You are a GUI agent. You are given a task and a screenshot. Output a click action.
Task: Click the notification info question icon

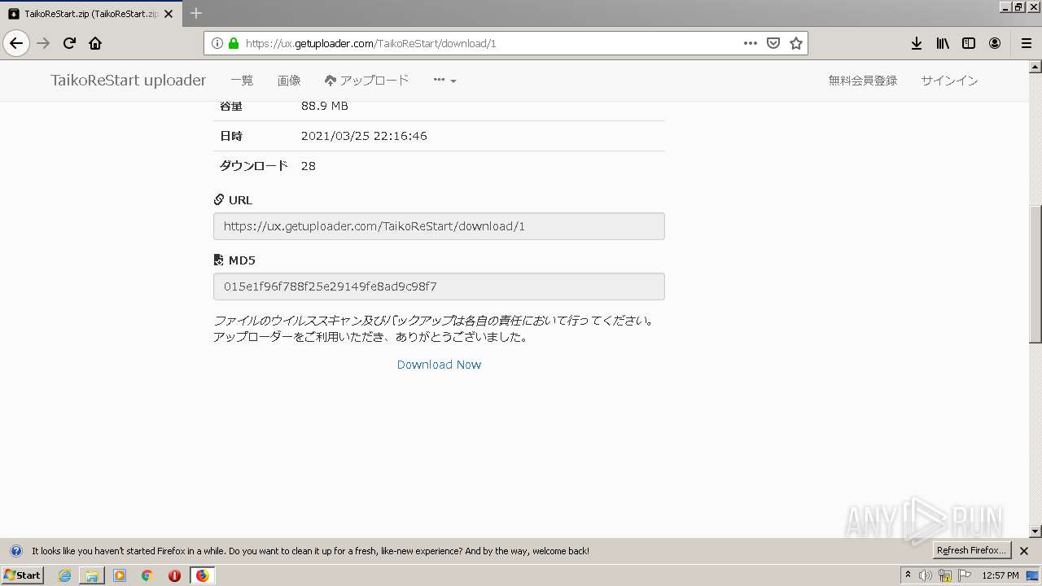pyautogui.click(x=15, y=551)
